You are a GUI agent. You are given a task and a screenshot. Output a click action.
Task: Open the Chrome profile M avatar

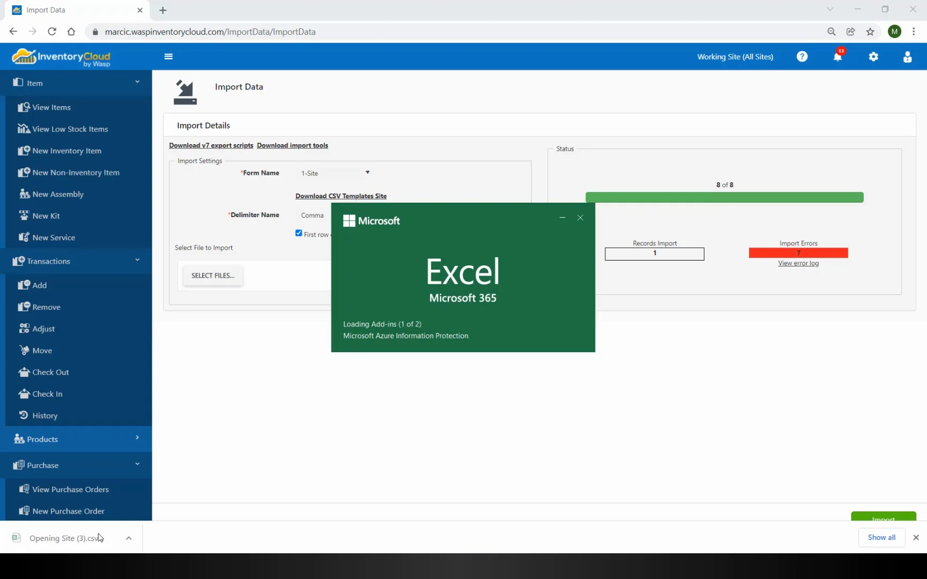click(894, 32)
